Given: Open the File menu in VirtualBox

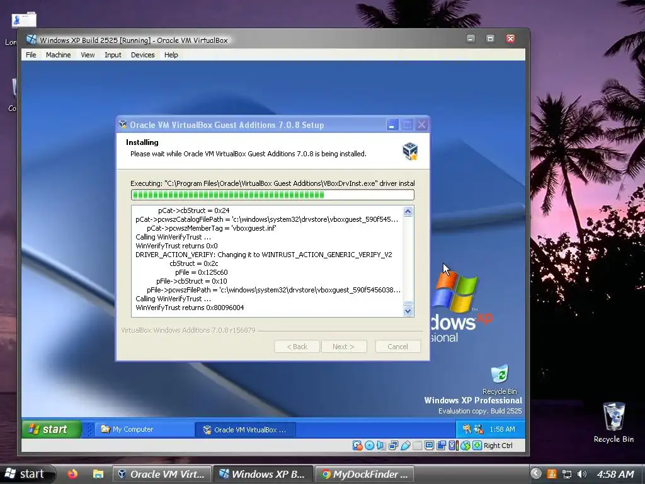Looking at the screenshot, I should (31, 55).
